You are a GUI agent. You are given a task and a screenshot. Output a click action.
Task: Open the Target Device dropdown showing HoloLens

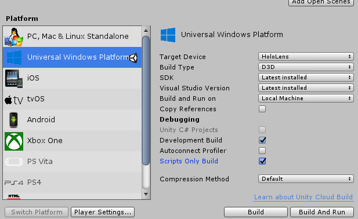(306, 57)
